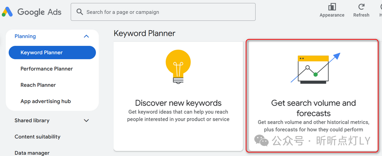Open the Appearance settings icon
Screen dimensions: 382x156
click(x=332, y=7)
